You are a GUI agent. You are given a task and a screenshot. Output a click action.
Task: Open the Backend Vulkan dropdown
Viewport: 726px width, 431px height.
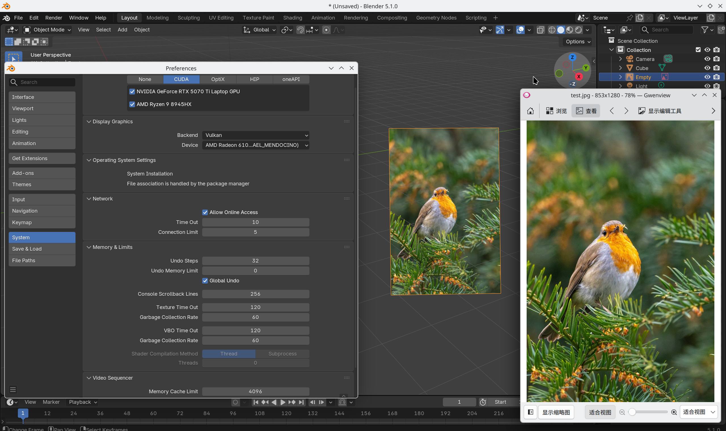click(x=255, y=135)
